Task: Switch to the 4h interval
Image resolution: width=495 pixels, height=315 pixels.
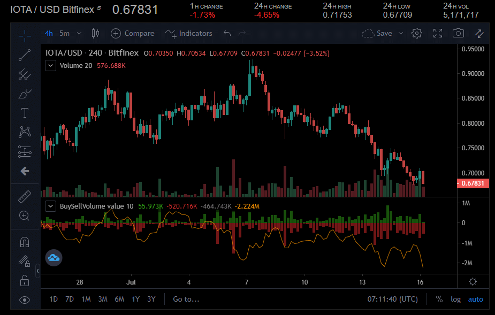Action: click(x=49, y=33)
